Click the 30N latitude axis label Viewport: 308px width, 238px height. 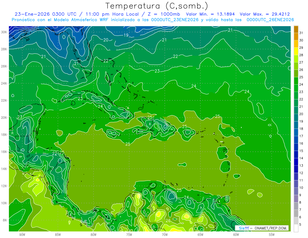click(4, 32)
